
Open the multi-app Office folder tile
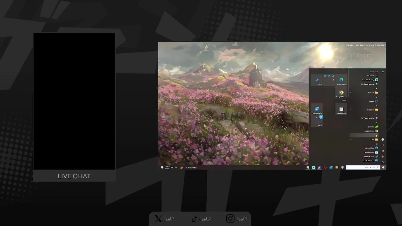(329, 80)
